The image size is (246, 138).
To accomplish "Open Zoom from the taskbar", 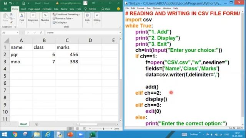I will click(x=81, y=135).
